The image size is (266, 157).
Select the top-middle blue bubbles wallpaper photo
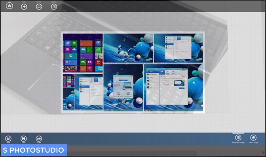128,48
